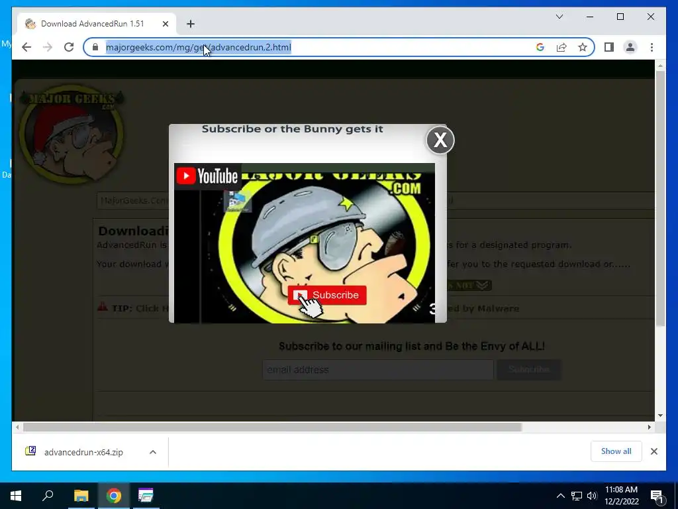Open File Explorer from the taskbar
This screenshot has height=509, width=678.
coord(81,495)
